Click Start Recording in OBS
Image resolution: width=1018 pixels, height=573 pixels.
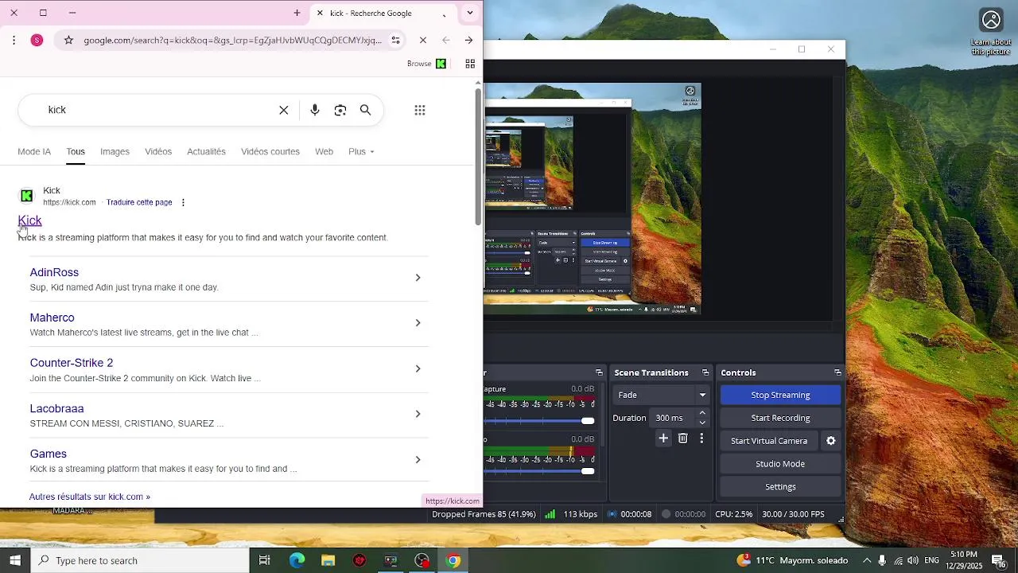pos(780,418)
